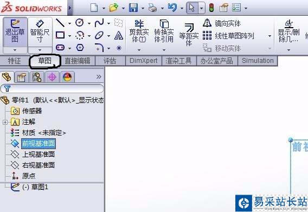Activate the Select cursor tool
The image size is (308, 212).
[192, 8]
